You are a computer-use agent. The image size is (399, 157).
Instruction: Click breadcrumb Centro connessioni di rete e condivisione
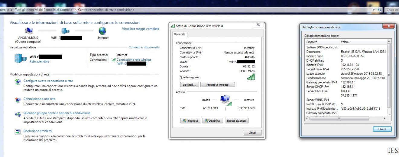[x=106, y=10]
